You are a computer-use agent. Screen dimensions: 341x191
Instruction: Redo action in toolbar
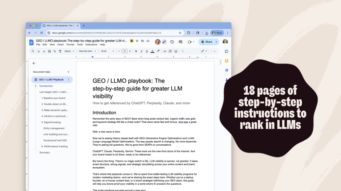(x=44, y=51)
